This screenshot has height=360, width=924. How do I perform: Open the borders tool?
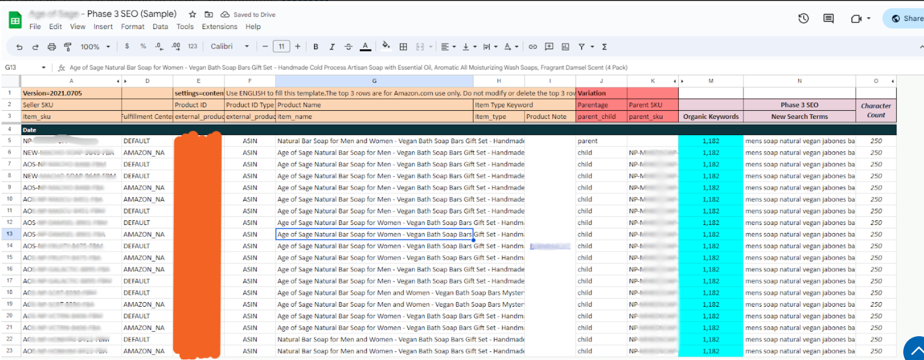click(403, 47)
